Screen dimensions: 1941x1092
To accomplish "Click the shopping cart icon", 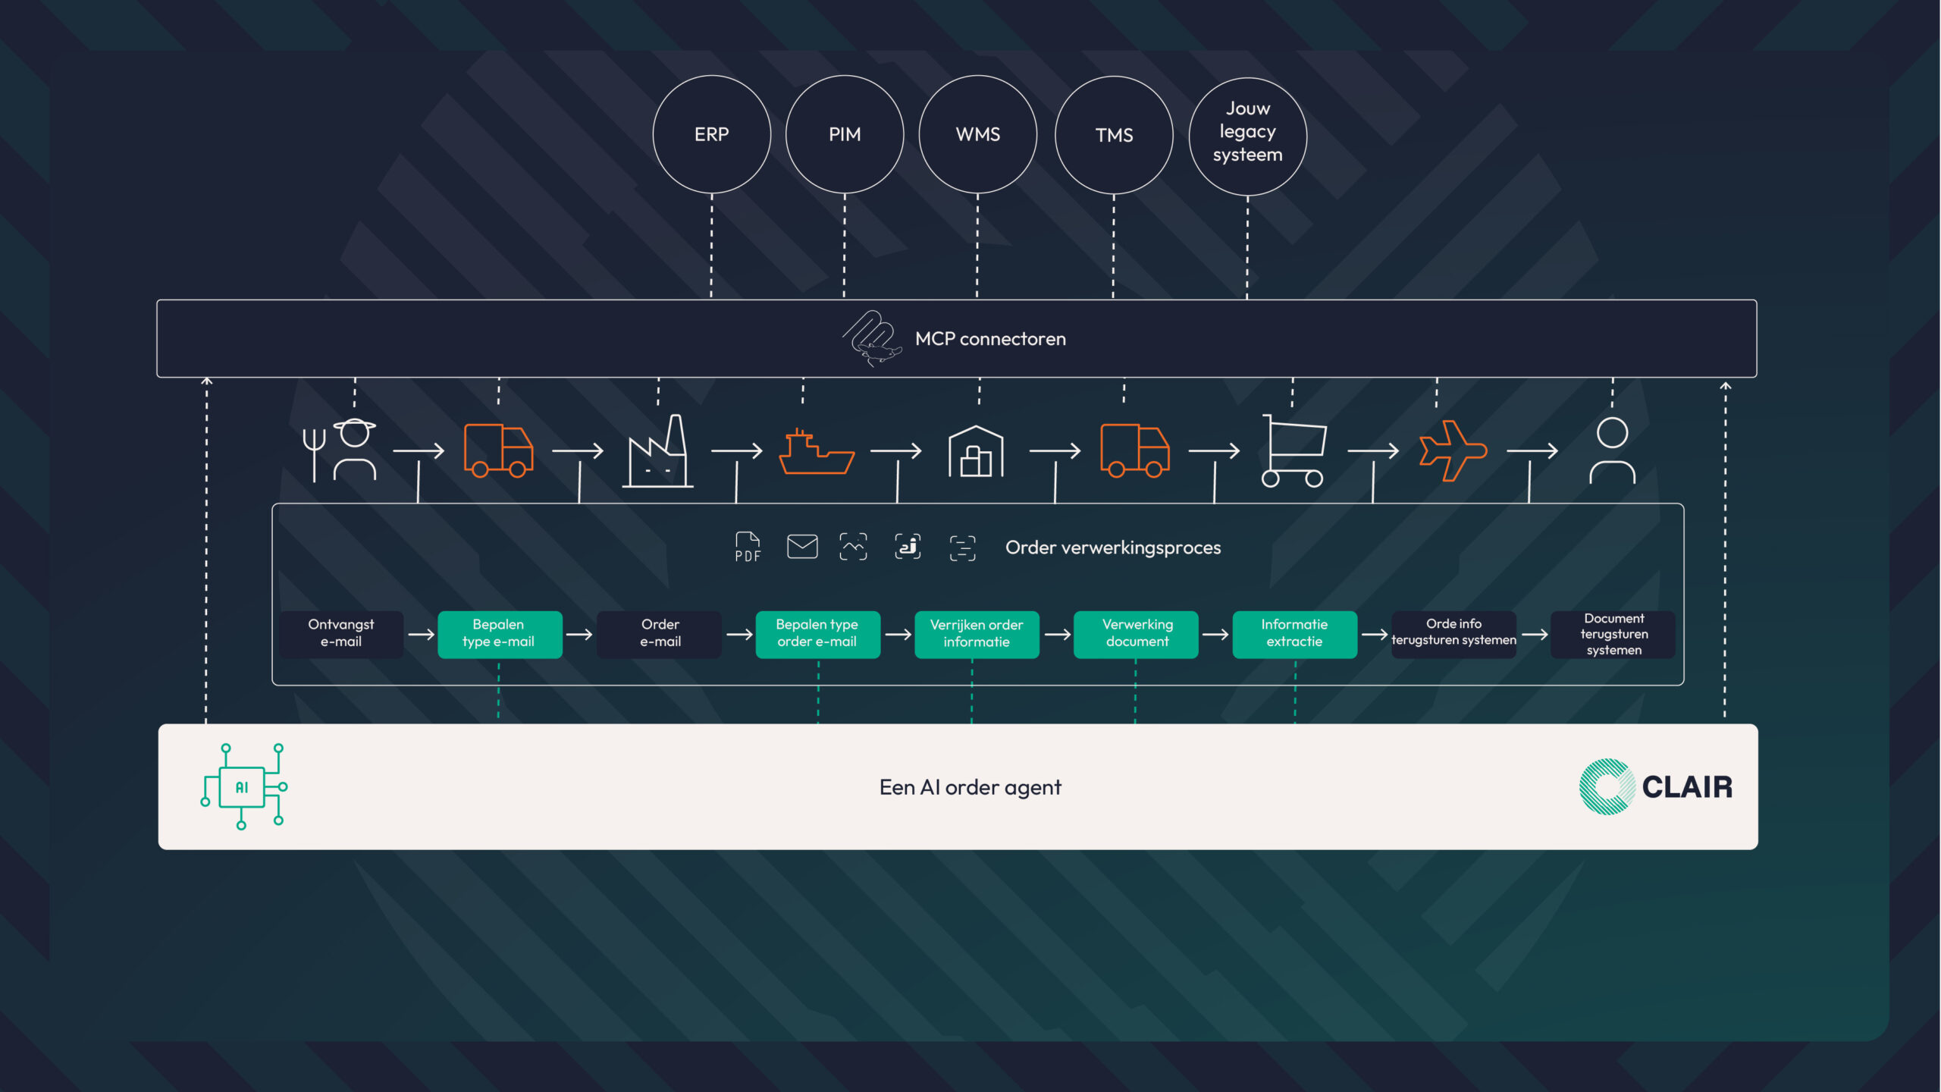I will pos(1293,450).
